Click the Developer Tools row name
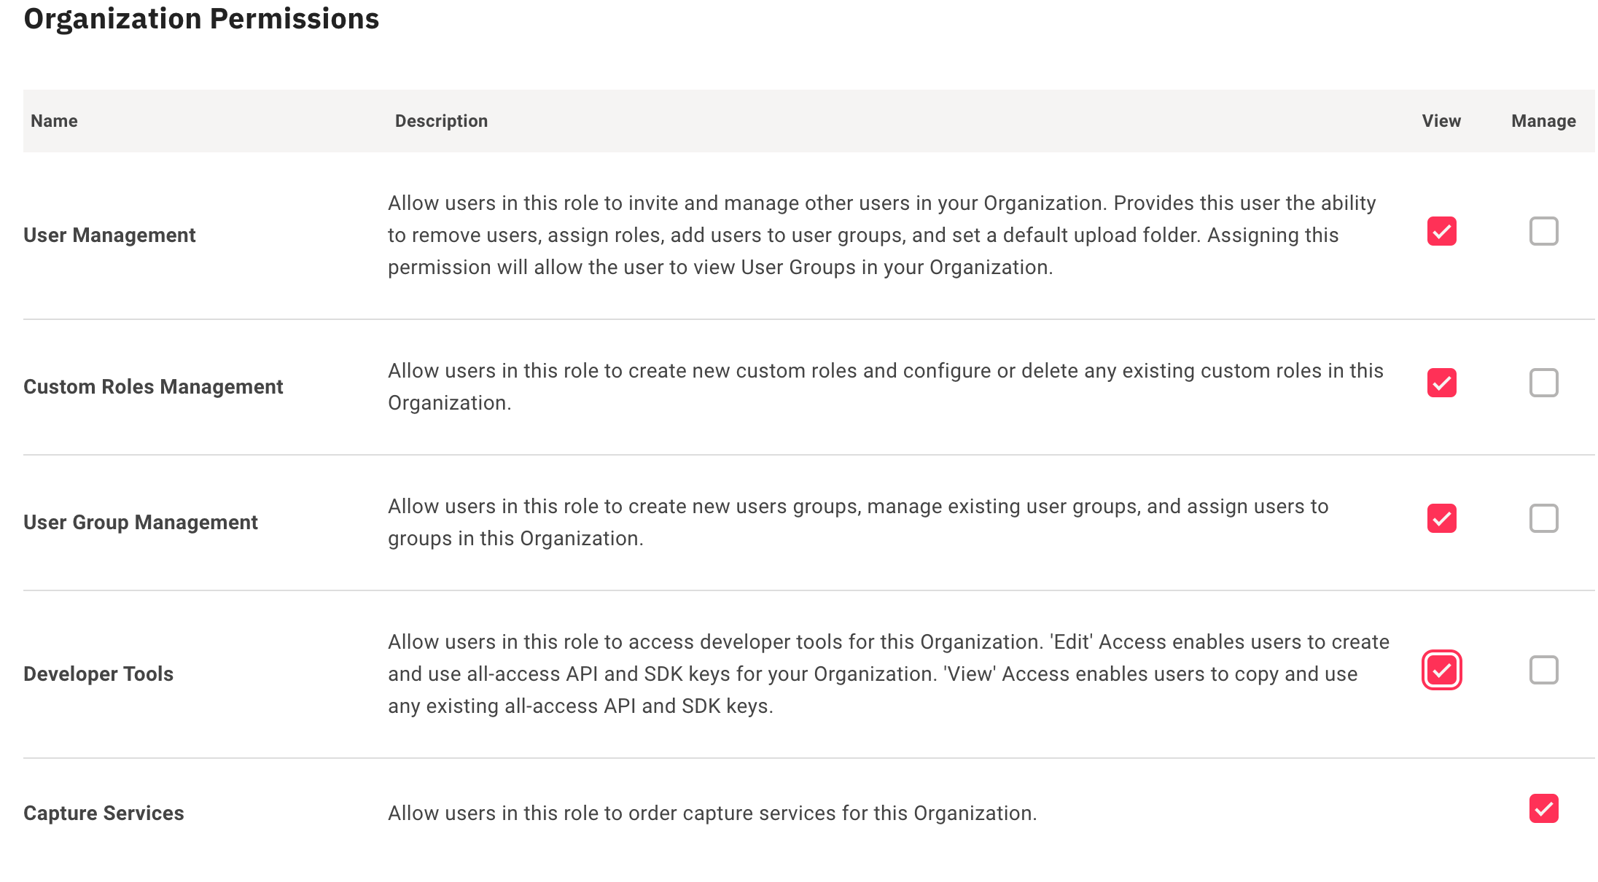1598x882 pixels. click(98, 674)
